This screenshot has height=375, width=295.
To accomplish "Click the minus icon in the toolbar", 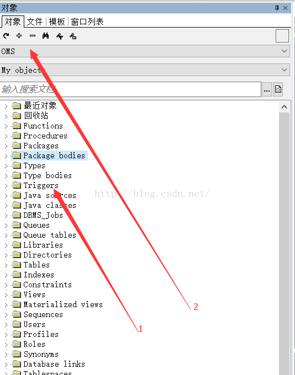I will pos(33,36).
